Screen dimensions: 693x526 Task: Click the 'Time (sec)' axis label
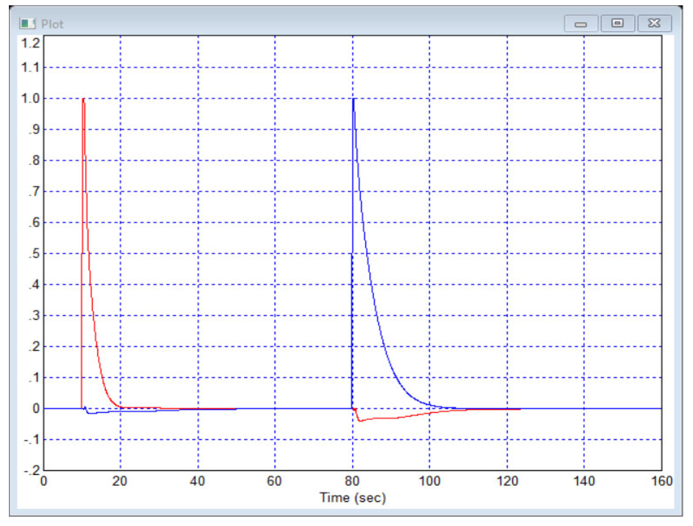click(352, 498)
